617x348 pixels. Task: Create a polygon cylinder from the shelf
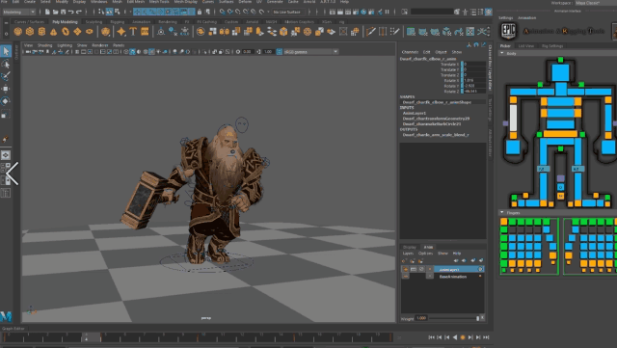(41, 32)
